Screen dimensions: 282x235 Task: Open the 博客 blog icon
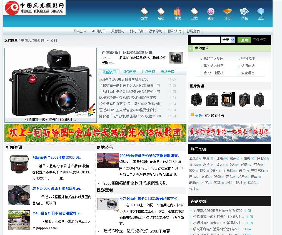228,14
